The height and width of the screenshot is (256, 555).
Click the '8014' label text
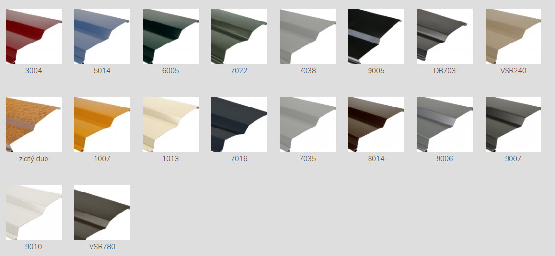point(376,159)
